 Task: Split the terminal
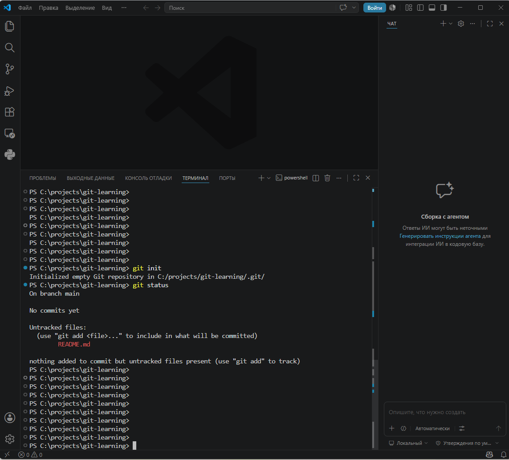point(316,178)
